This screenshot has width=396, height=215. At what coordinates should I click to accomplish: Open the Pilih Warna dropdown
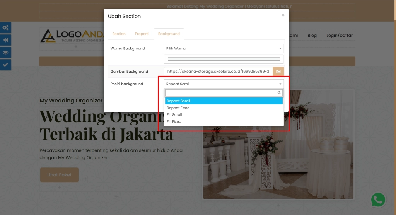click(224, 48)
